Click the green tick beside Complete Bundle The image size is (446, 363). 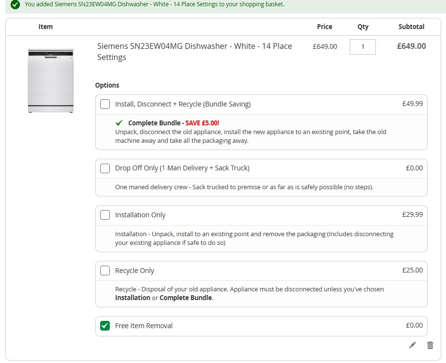pos(119,123)
